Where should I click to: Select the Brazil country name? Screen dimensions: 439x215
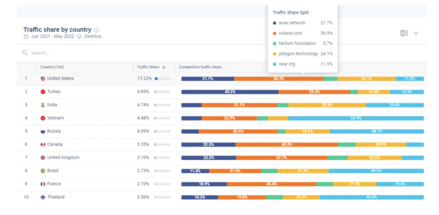point(54,171)
